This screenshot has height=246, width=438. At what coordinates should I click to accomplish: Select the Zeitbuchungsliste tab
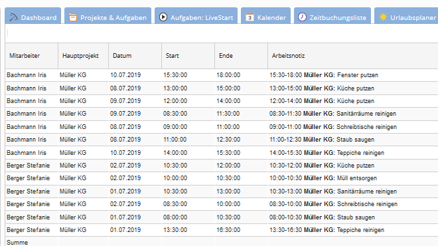tap(332, 16)
